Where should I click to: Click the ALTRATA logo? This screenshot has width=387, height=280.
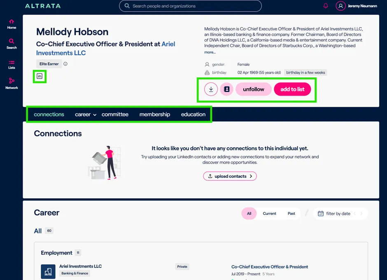pos(43,6)
